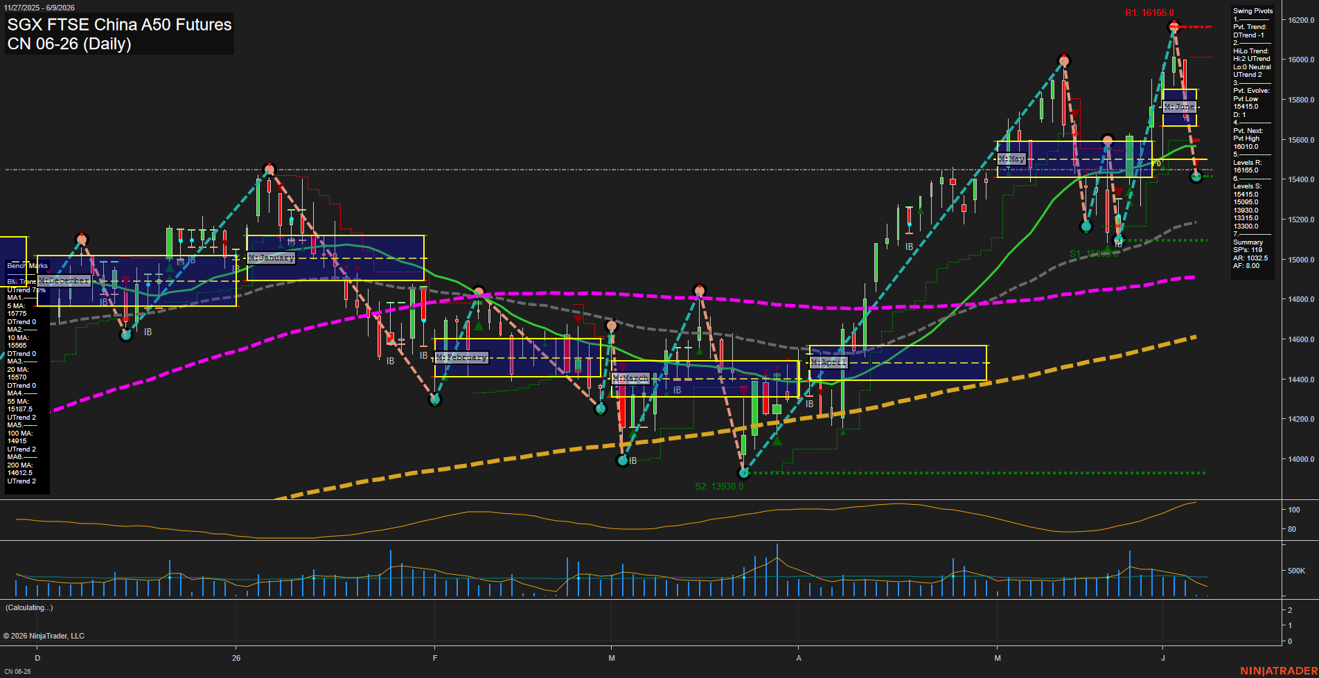Viewport: 1319px width, 678px height.
Task: Click the D time axis label for December
Action: [x=37, y=658]
